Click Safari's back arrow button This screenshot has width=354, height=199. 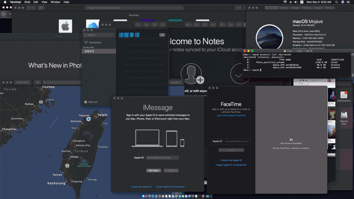click(x=29, y=8)
